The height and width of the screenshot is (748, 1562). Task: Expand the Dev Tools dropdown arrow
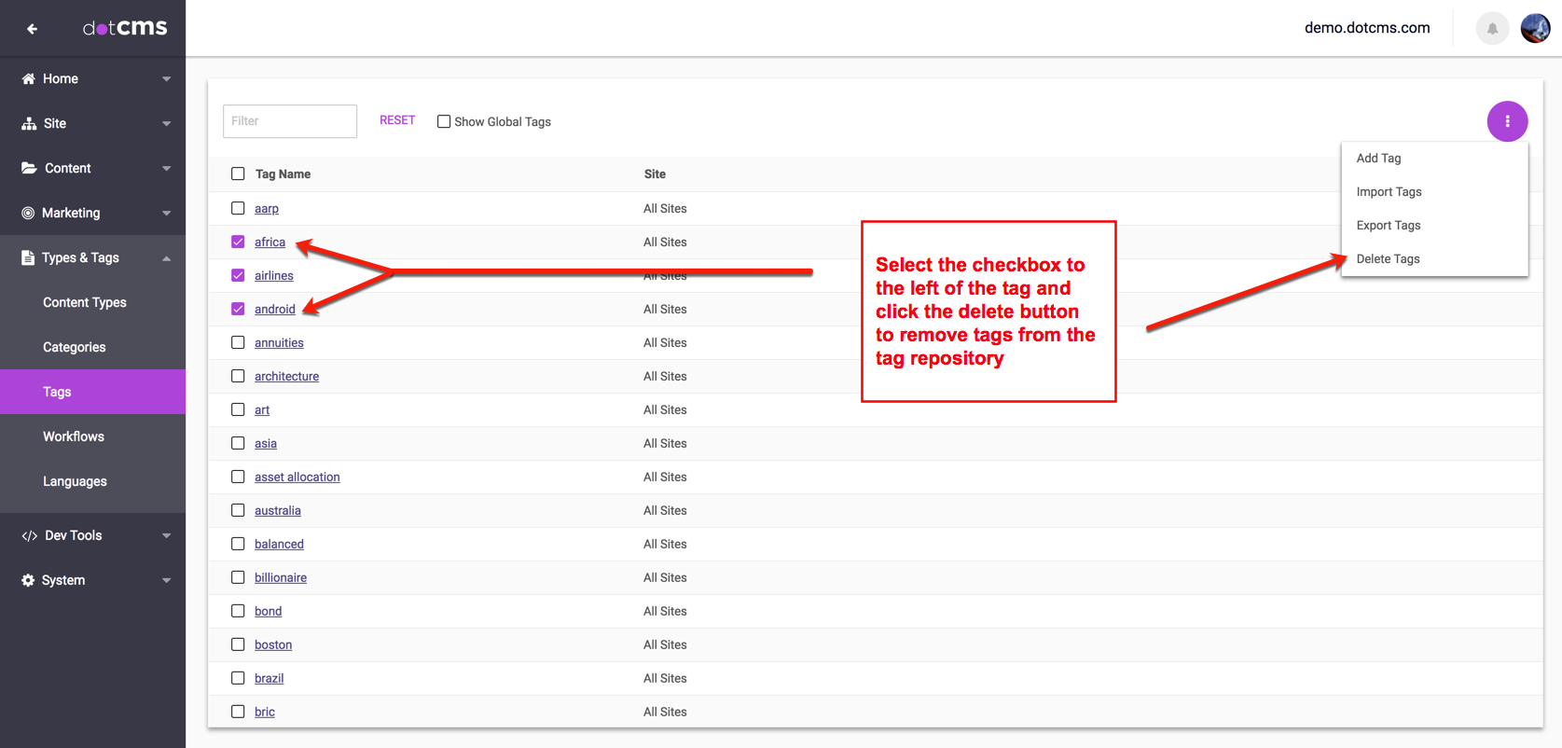pos(167,535)
